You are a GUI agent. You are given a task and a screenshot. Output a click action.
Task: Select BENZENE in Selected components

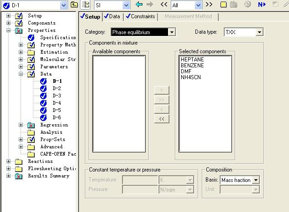pos(192,66)
